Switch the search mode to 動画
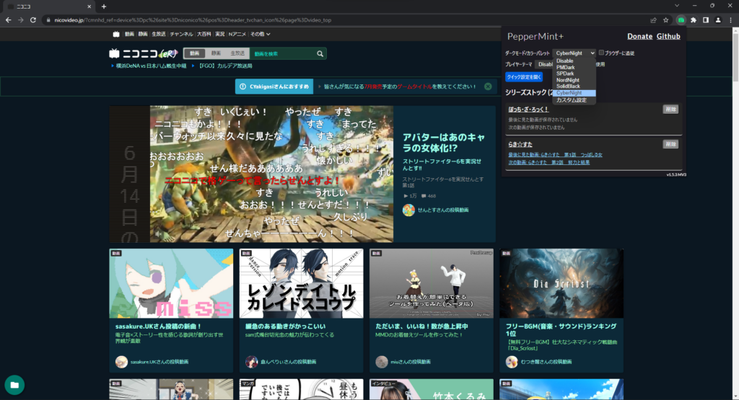 [x=195, y=53]
